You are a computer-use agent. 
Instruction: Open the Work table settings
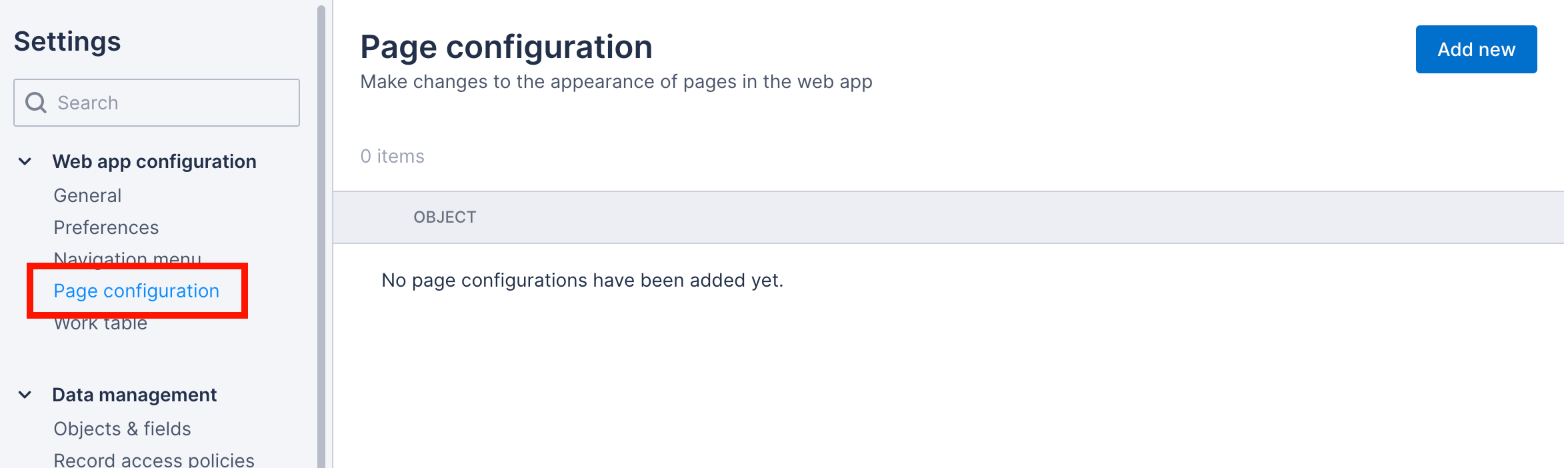tap(100, 323)
